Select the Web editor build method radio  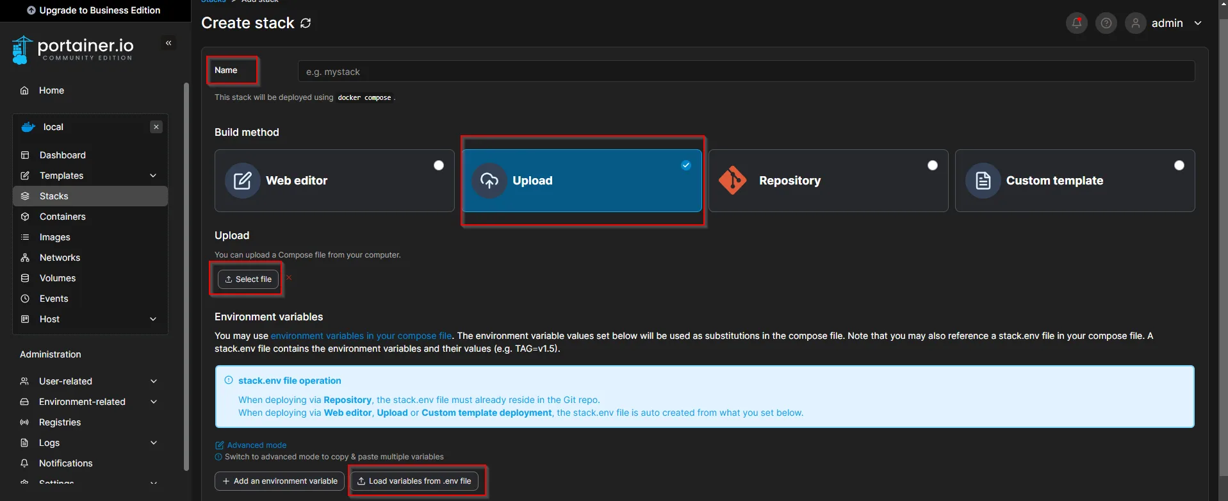click(439, 165)
